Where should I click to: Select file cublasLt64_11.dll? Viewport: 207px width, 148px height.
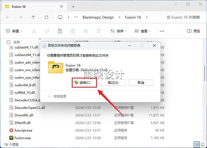pyautogui.click(x=27, y=55)
